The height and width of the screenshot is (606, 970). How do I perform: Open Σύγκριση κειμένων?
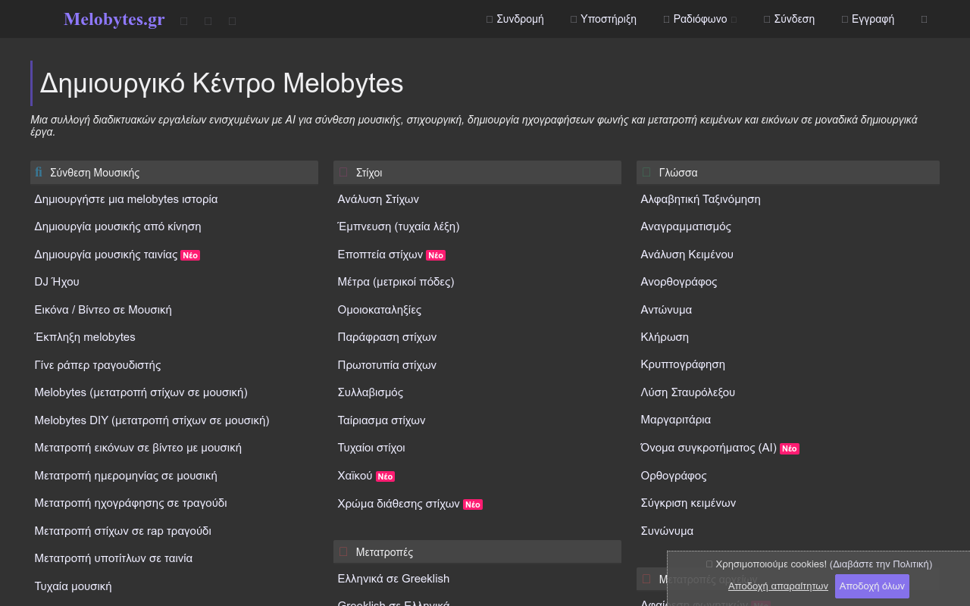(688, 503)
